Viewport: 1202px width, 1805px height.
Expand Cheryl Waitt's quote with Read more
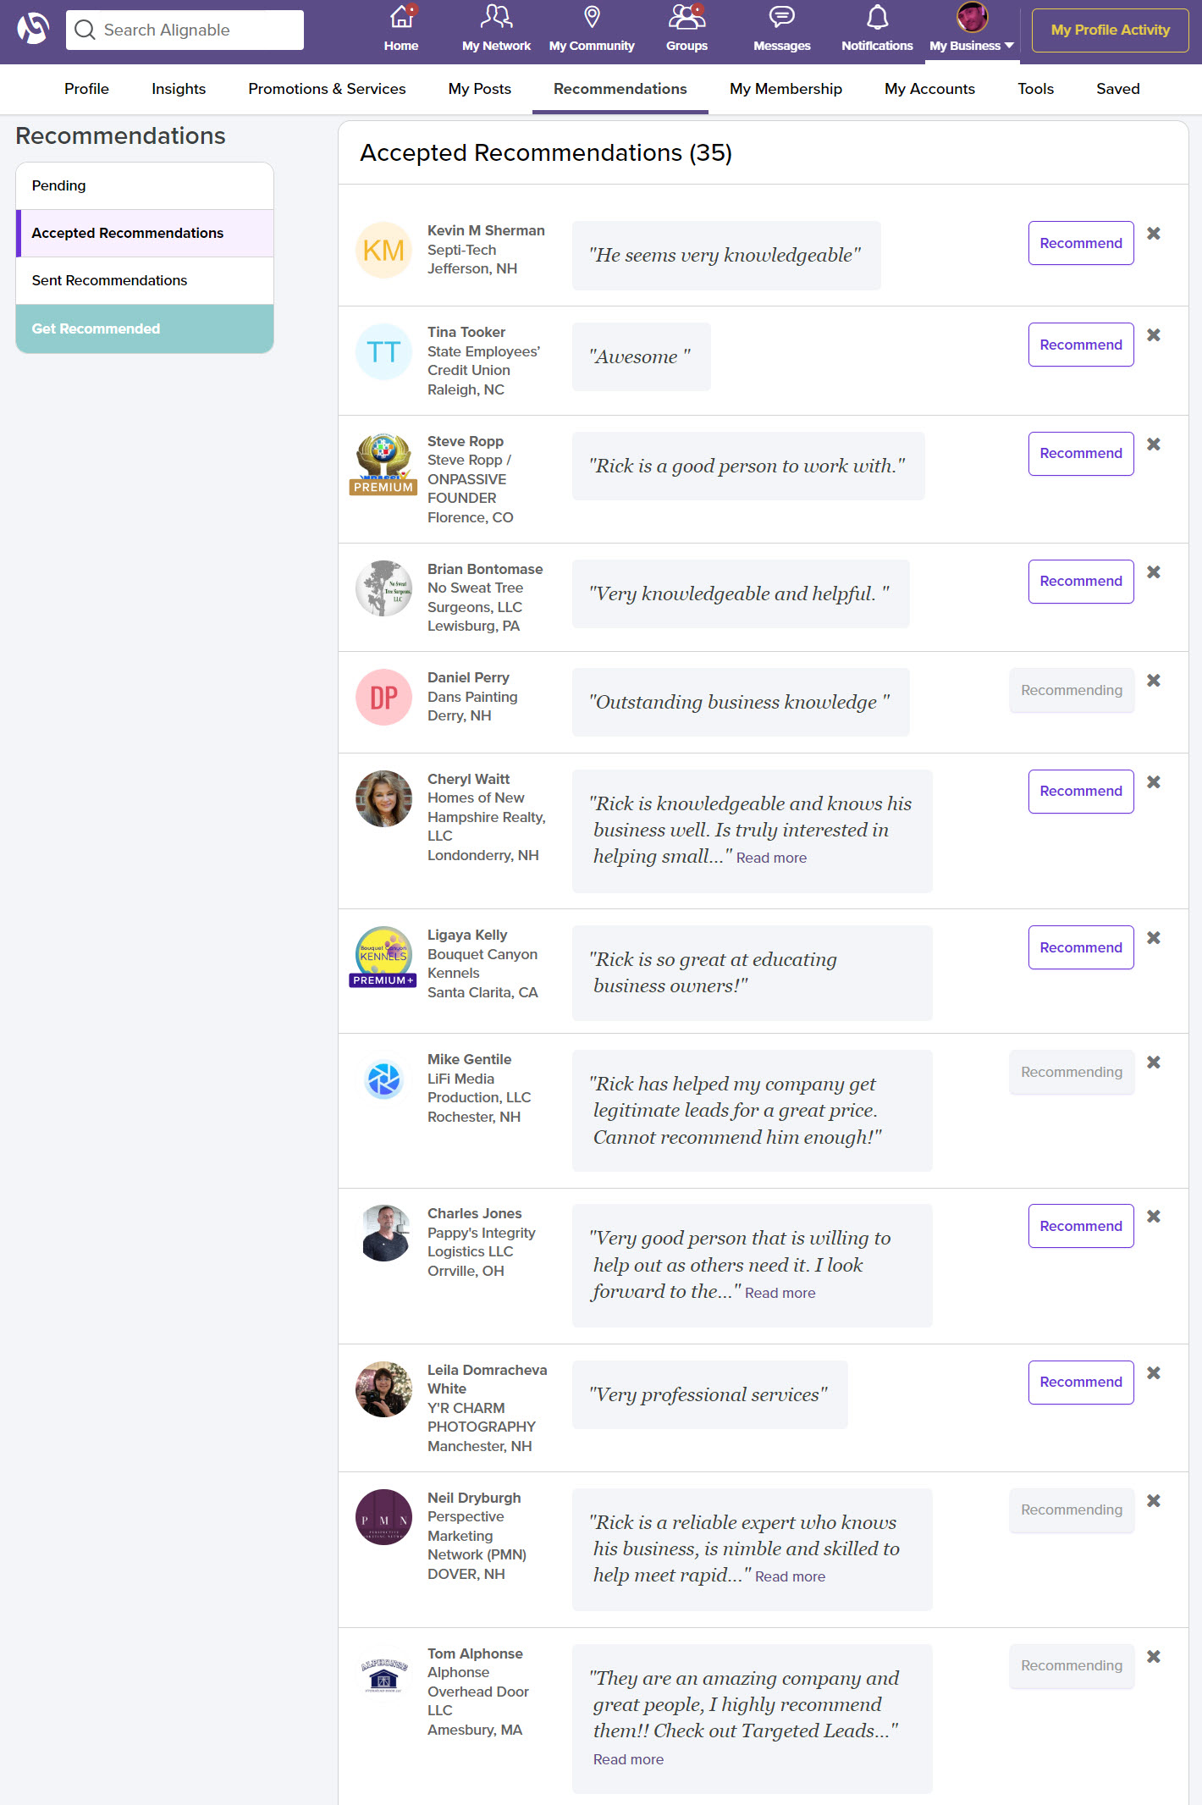771,858
